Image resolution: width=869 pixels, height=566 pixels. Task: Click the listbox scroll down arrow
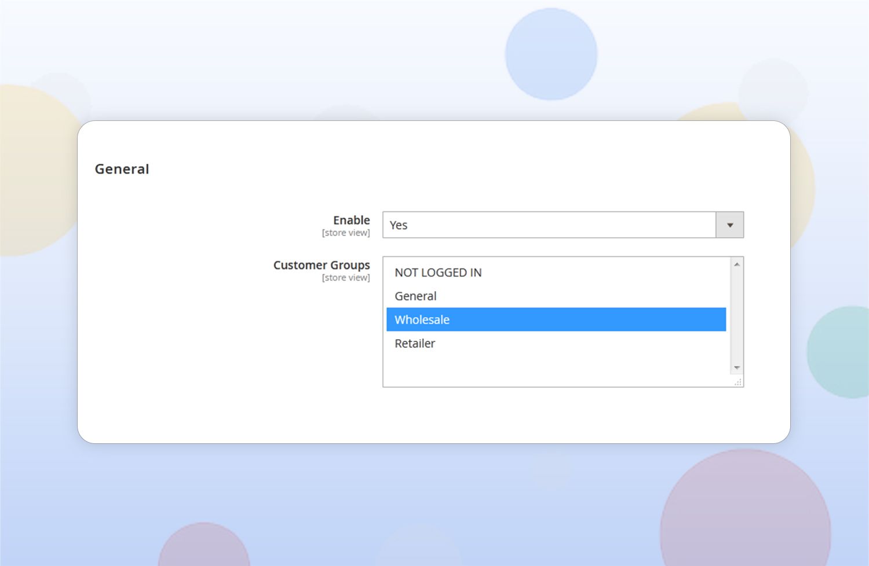point(737,367)
